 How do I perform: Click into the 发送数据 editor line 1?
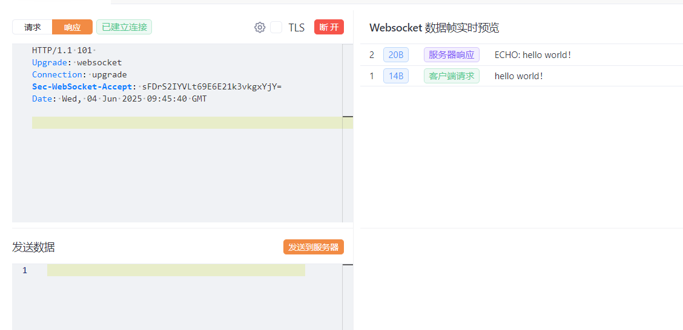176,270
